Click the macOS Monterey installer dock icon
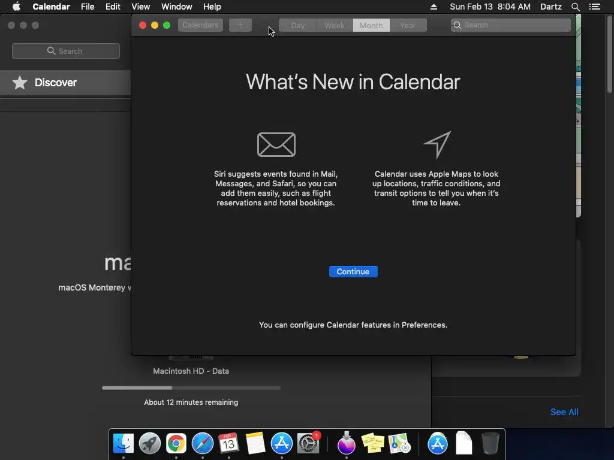Screen dimensions: 614x460 click(346, 443)
